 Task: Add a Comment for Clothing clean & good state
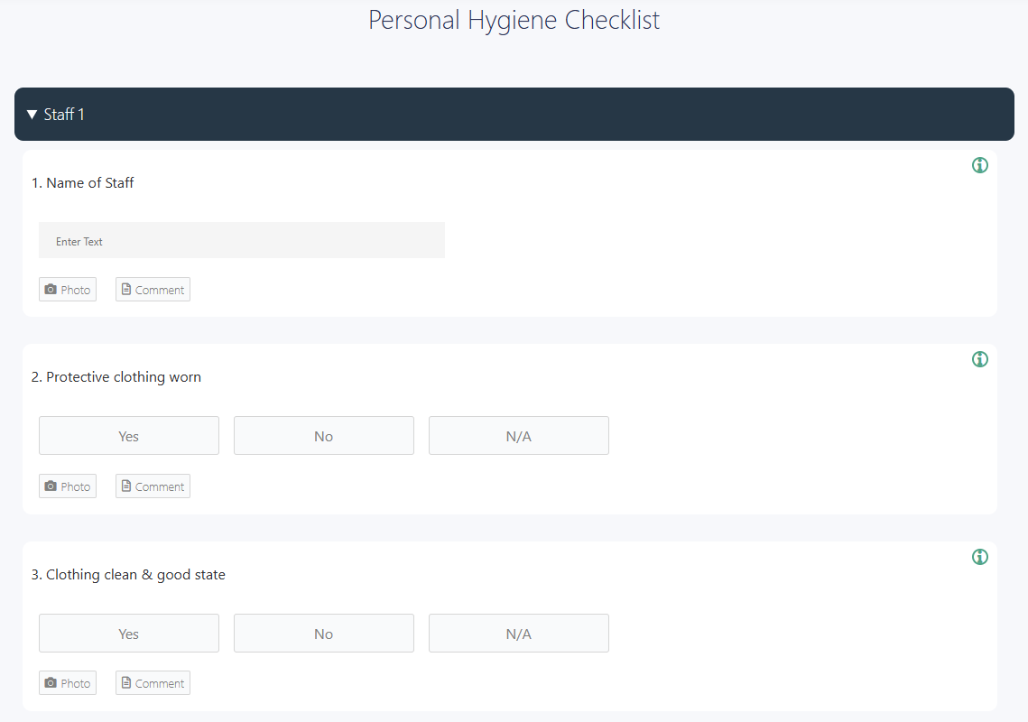click(x=153, y=682)
